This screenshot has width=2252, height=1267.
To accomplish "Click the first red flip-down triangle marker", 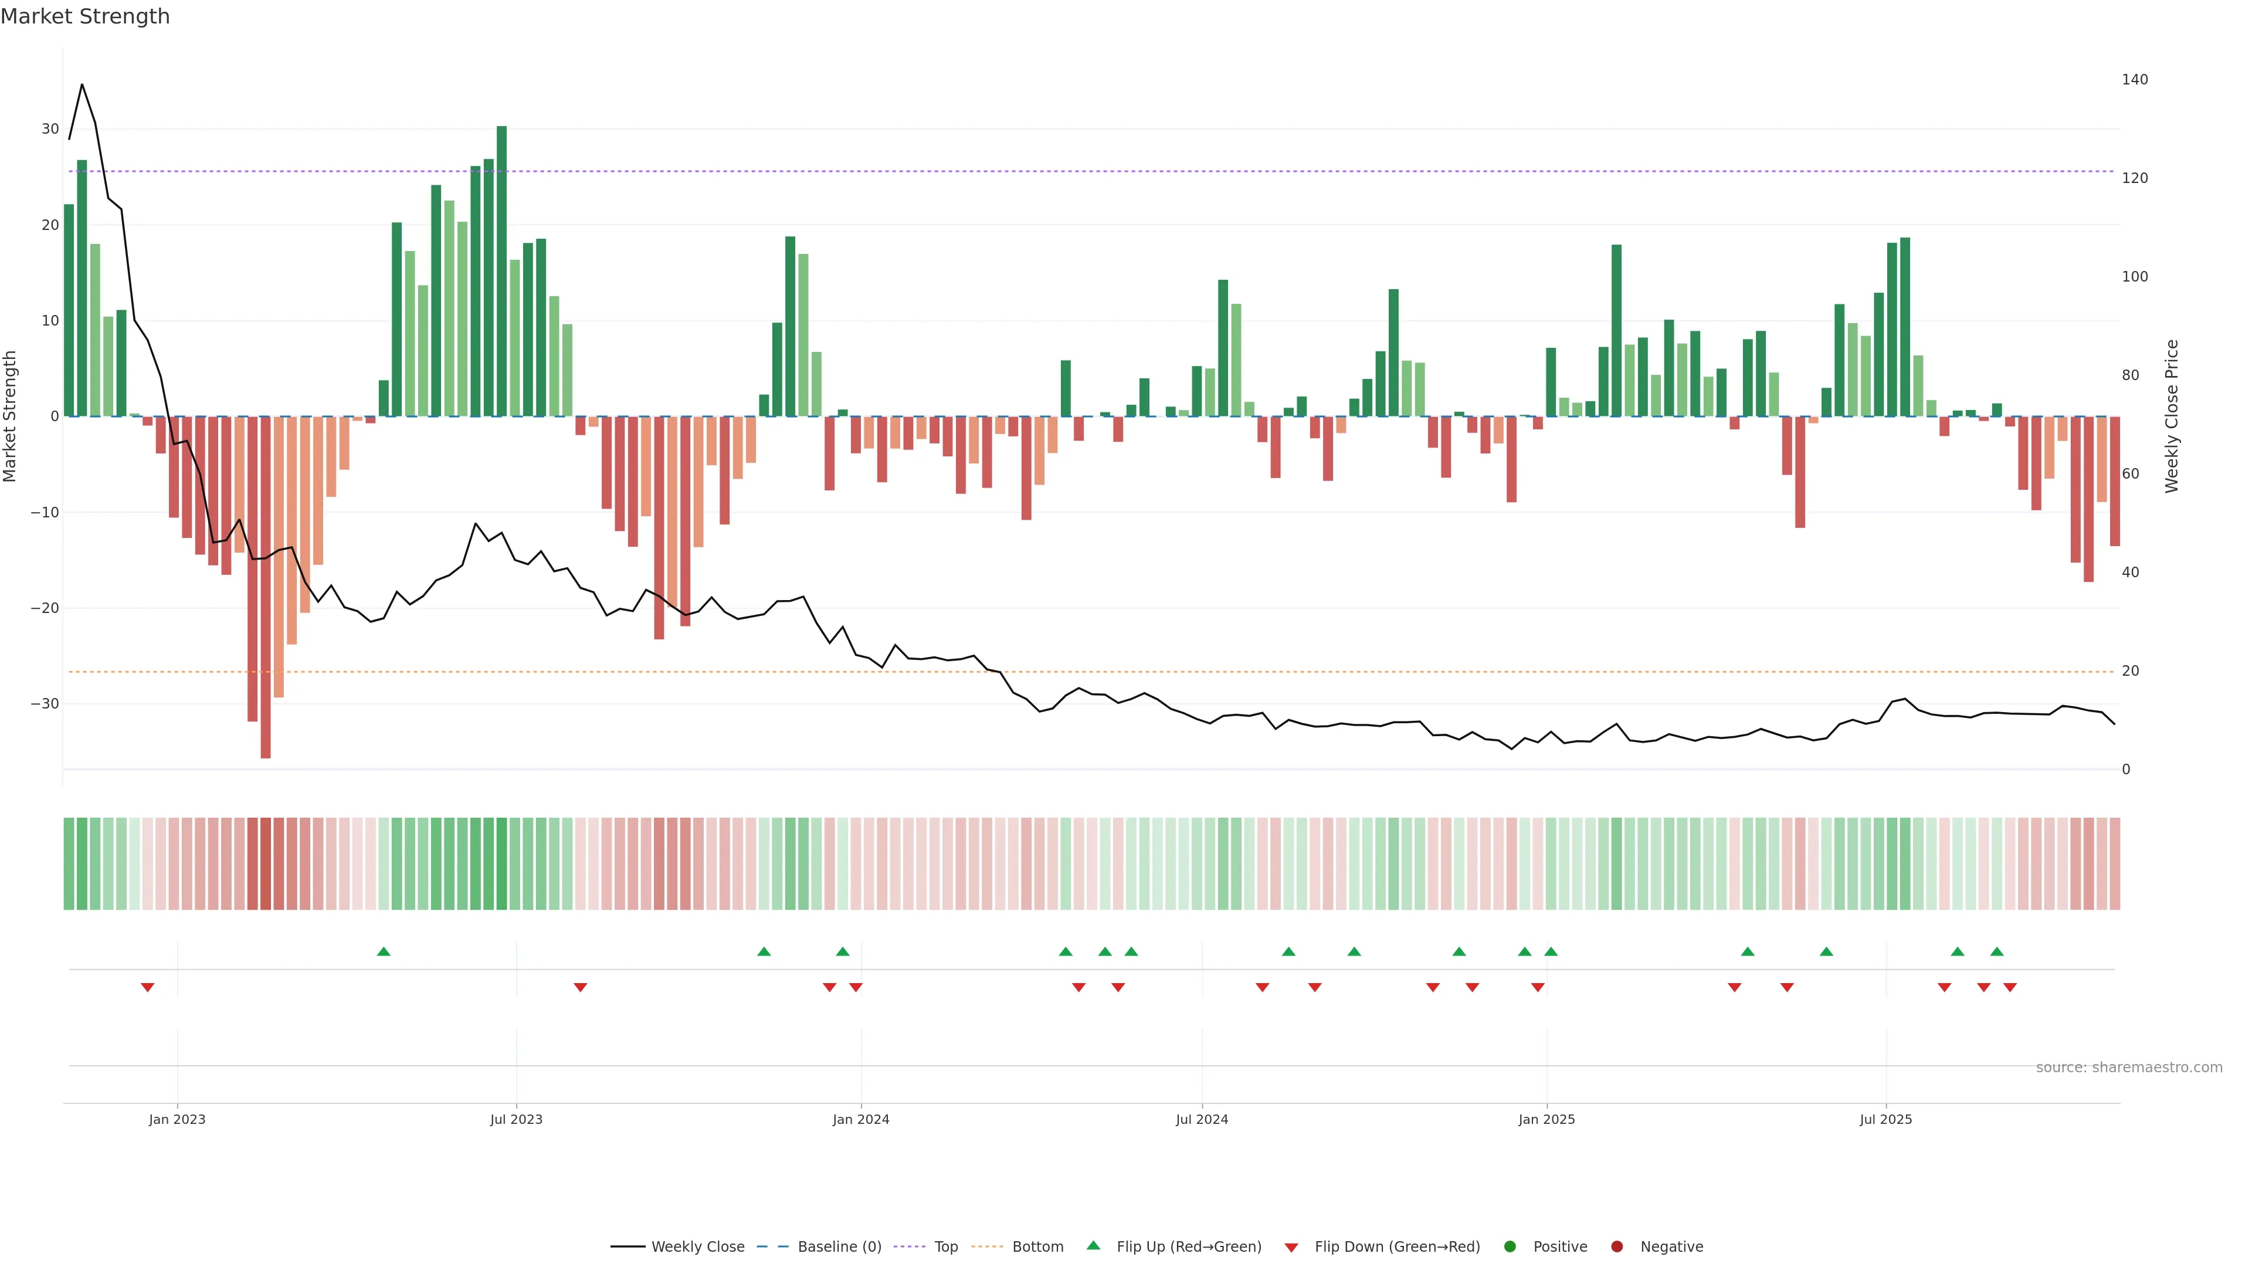I will (x=148, y=987).
